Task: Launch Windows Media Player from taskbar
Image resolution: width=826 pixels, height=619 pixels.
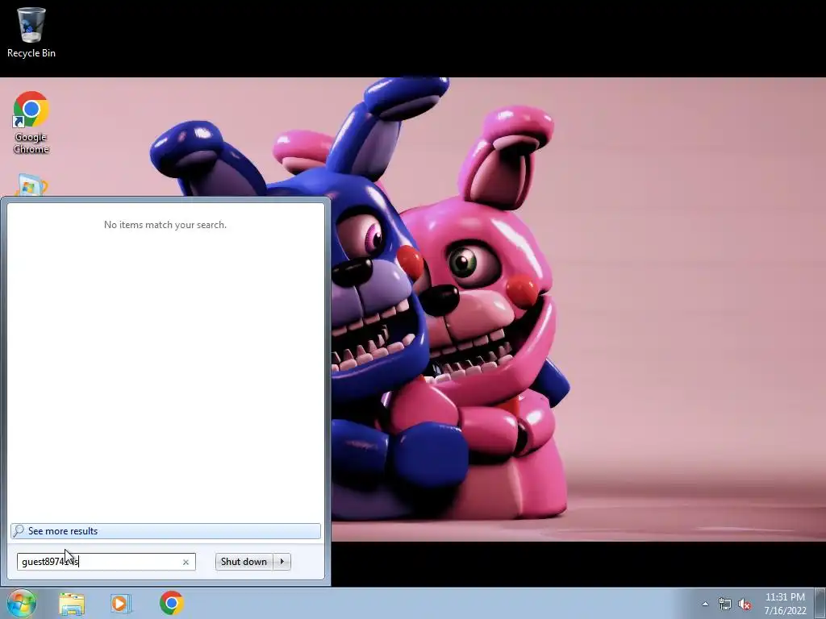Action: [121, 603]
